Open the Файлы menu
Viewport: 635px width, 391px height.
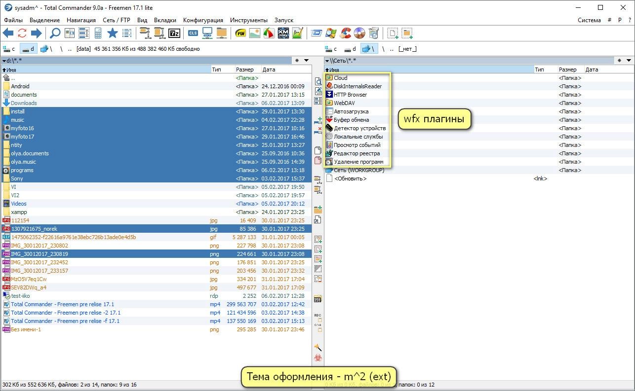tap(13, 20)
